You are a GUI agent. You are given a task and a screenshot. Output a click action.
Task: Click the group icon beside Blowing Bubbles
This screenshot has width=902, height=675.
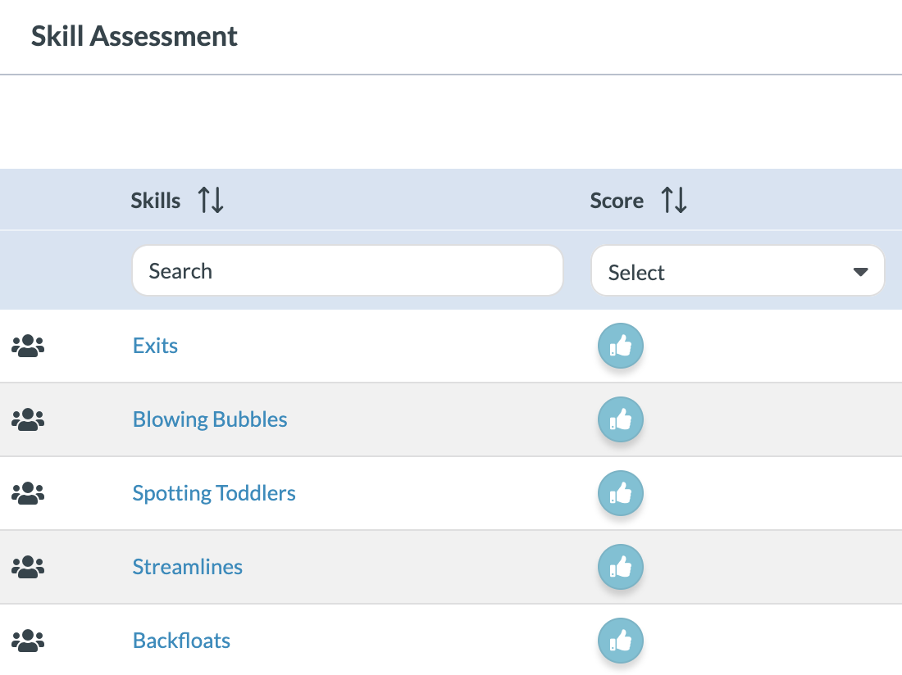27,419
